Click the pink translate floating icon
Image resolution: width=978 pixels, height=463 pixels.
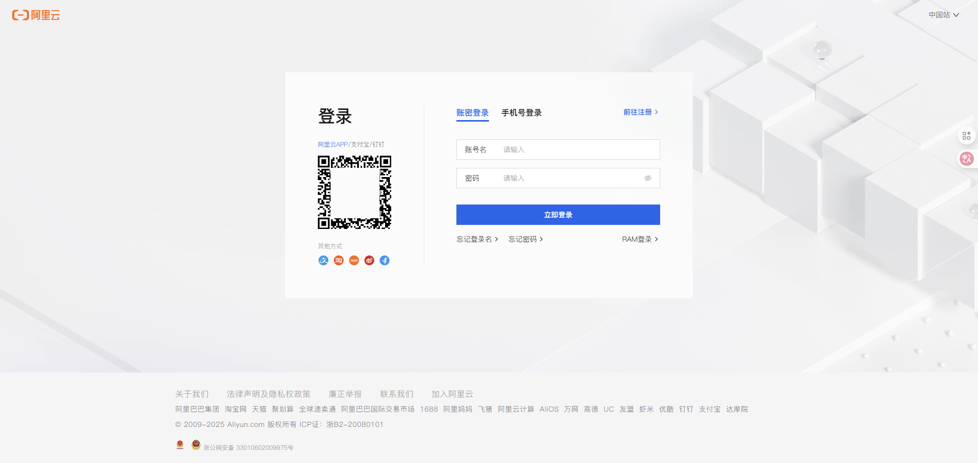click(966, 159)
